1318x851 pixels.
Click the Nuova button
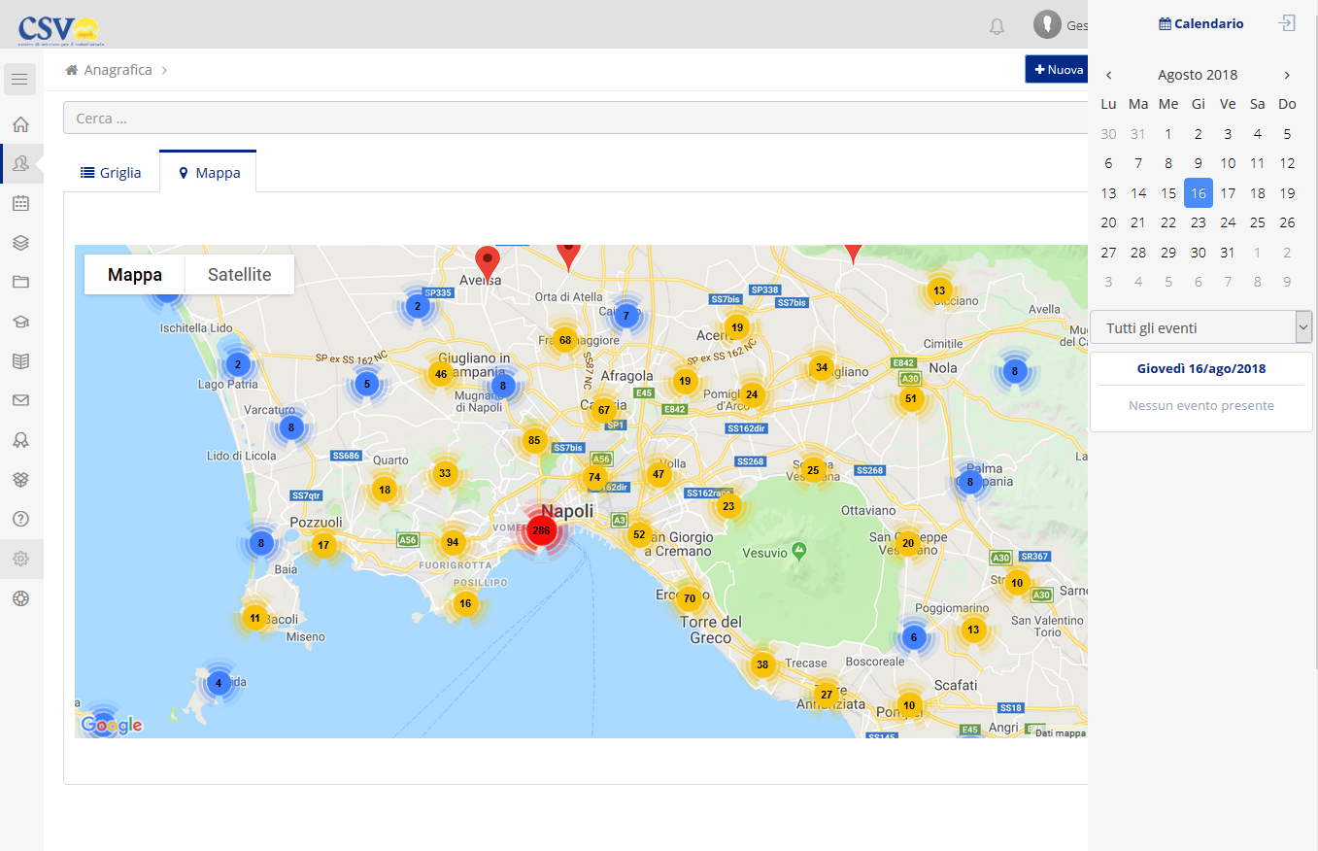1057,70
